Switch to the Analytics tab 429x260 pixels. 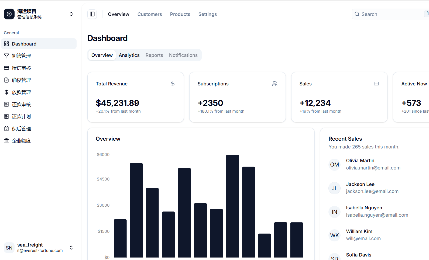click(x=129, y=55)
